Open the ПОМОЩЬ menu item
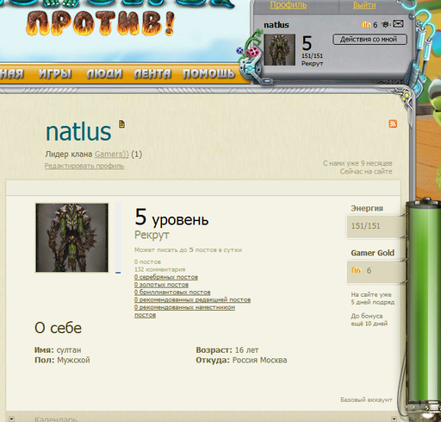Screen dimensions: 441x422 click(208, 74)
